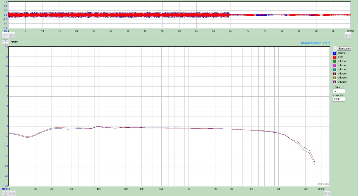Image resolution: width=358 pixels, height=196 pixels.
Task: Click down arrow next to clear curves
Action: (x=335, y=50)
